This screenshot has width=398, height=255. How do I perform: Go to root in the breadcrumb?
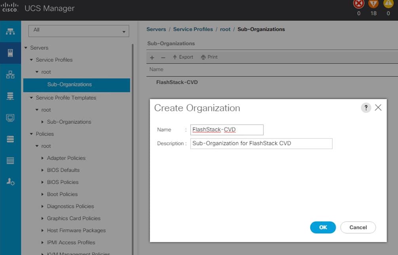(225, 29)
